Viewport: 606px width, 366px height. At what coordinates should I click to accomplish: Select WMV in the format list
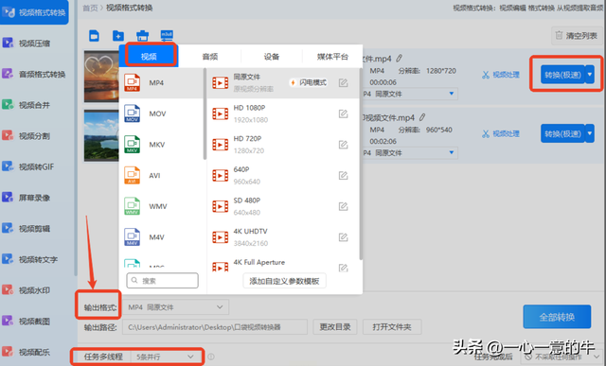pos(162,206)
